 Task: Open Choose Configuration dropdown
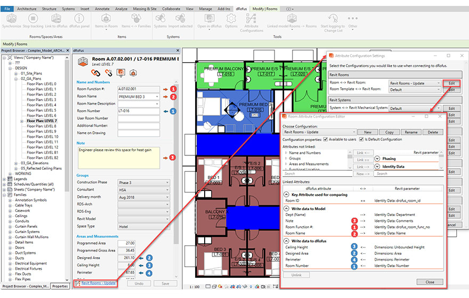(x=319, y=132)
